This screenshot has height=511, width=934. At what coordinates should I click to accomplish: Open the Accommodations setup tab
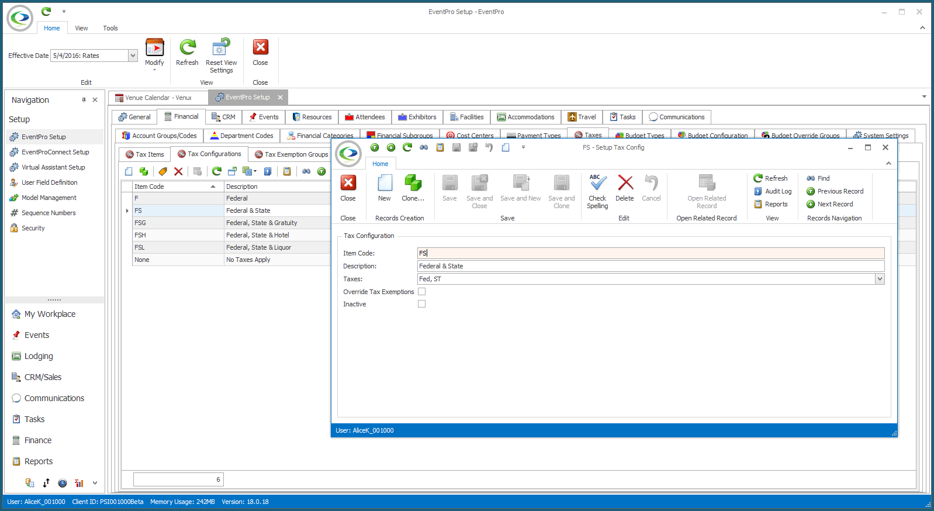tap(526, 117)
